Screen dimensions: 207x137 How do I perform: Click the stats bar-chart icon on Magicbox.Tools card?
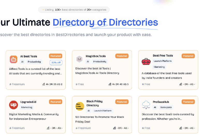[110, 84]
